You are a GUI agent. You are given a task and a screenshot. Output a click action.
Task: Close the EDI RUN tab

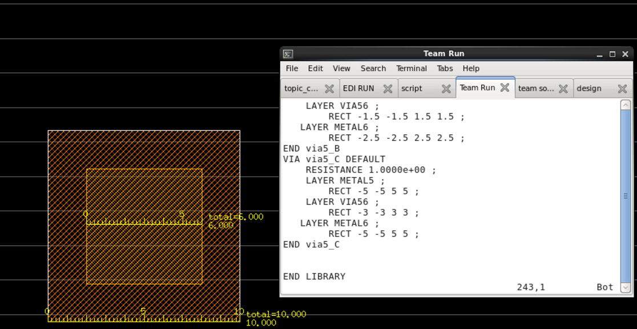coord(388,88)
